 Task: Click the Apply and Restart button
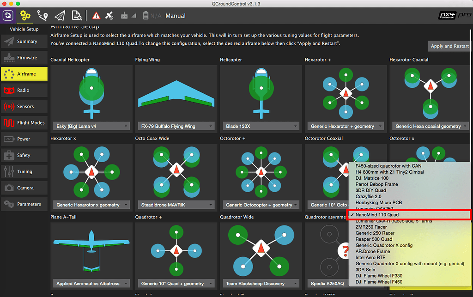pyautogui.click(x=449, y=46)
